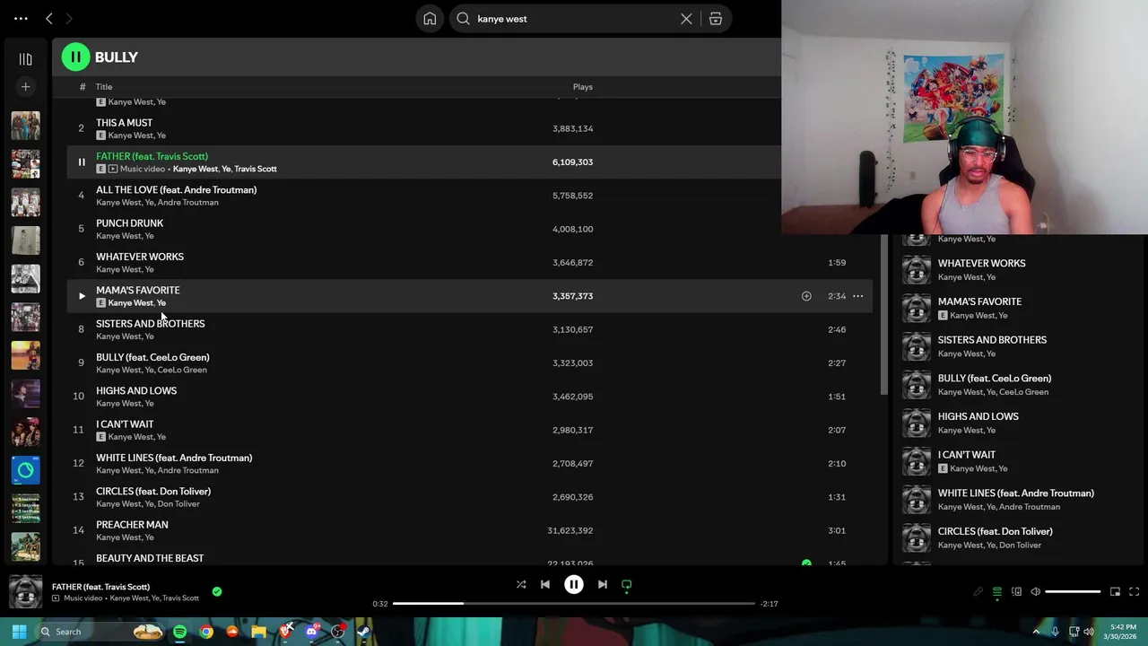Toggle the green Queue icon
The height and width of the screenshot is (646, 1148).
click(x=997, y=592)
